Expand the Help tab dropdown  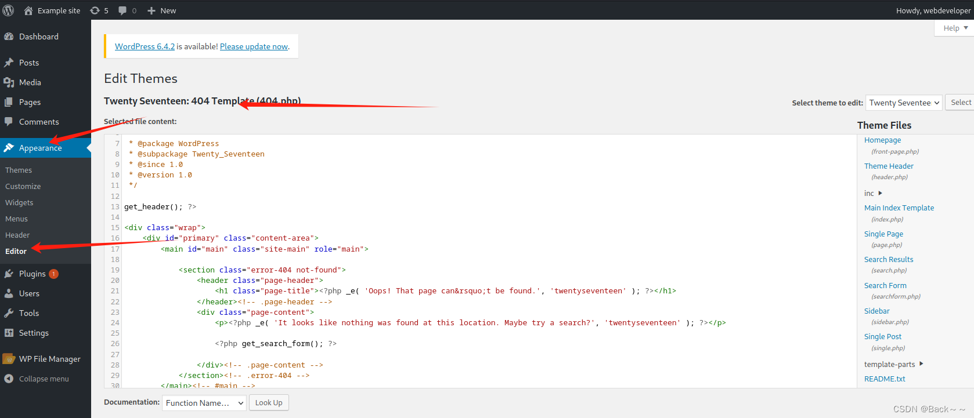coord(955,28)
